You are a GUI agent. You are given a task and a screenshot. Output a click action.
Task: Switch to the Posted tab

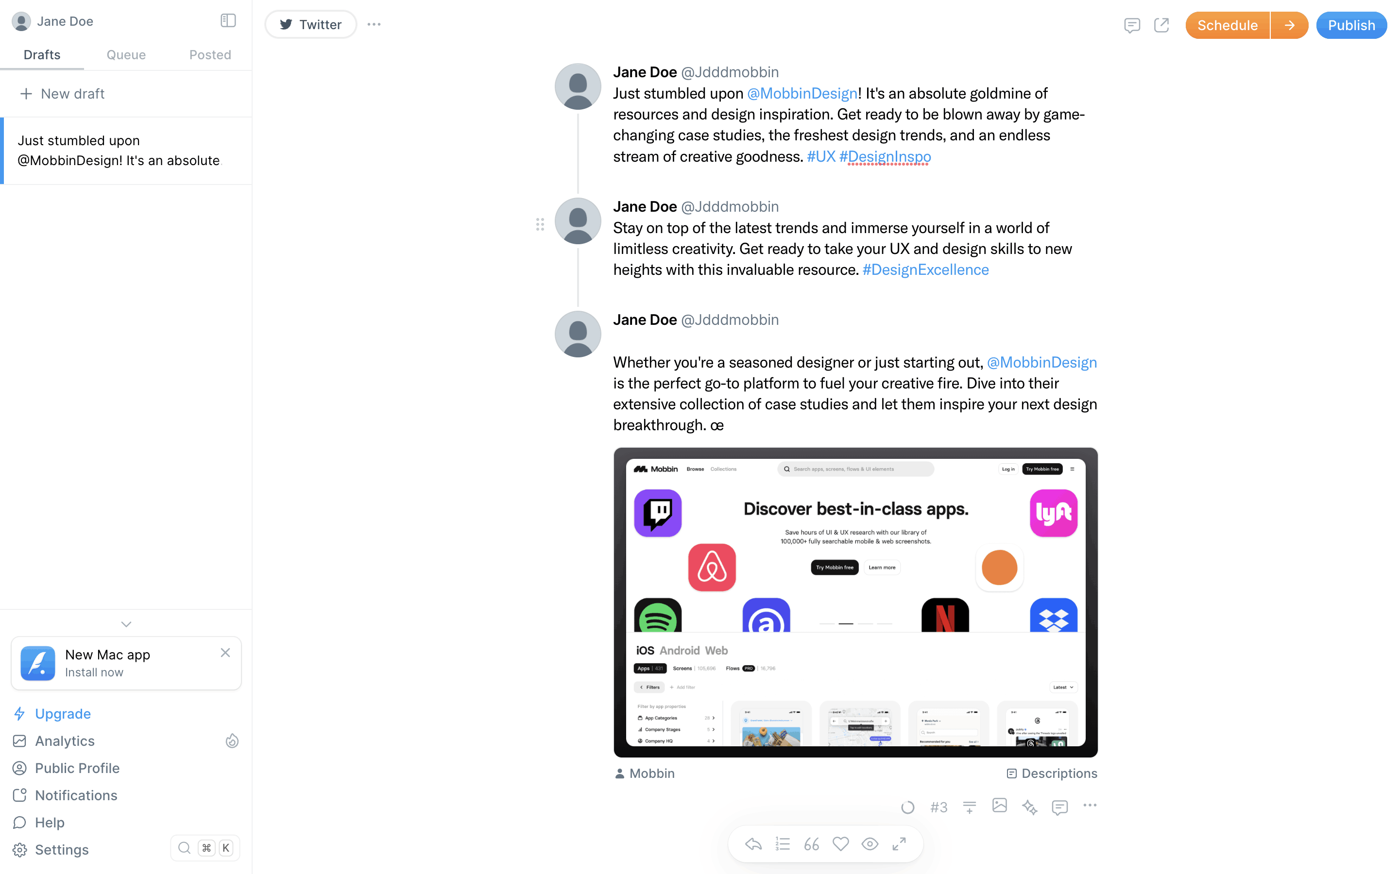click(x=210, y=55)
